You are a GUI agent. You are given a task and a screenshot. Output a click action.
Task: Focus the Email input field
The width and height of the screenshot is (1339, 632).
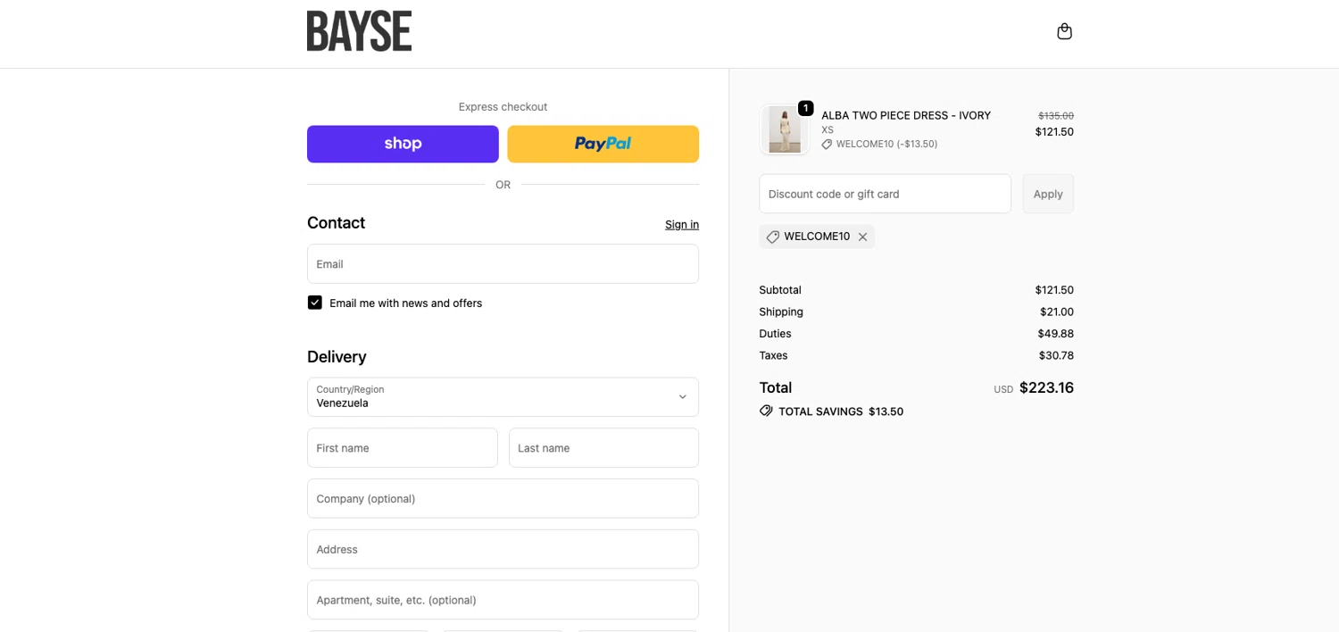(x=503, y=264)
